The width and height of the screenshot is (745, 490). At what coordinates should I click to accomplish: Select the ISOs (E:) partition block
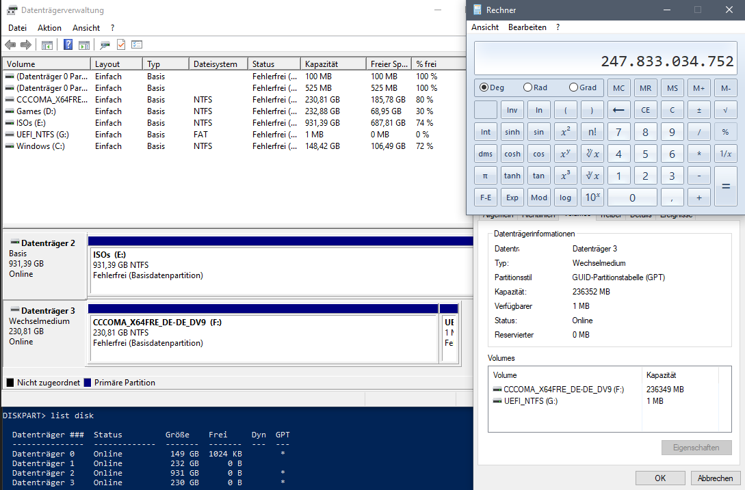(280, 266)
